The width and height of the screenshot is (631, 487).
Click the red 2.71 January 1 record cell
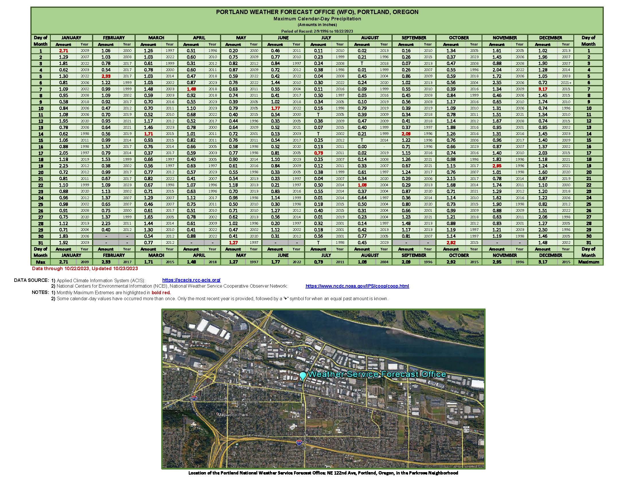point(63,51)
